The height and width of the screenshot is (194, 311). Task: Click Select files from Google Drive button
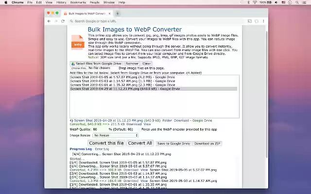tap(96, 64)
